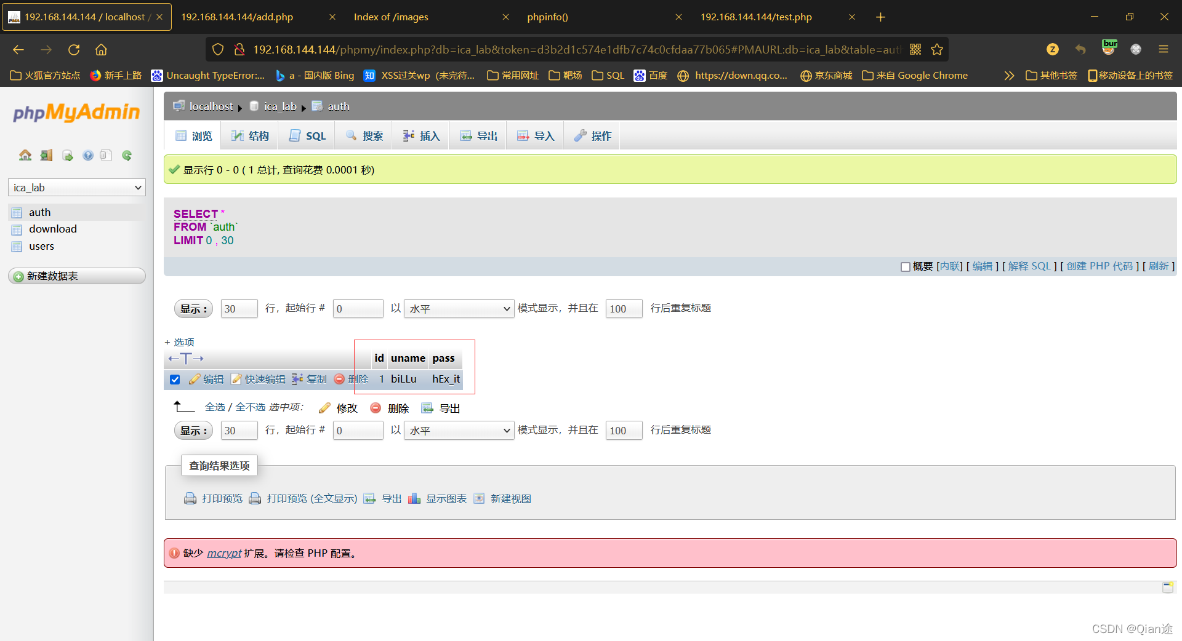Screen dimensions: 1182x641
Task: Click the 刷新 refresh link
Action: click(x=1158, y=266)
